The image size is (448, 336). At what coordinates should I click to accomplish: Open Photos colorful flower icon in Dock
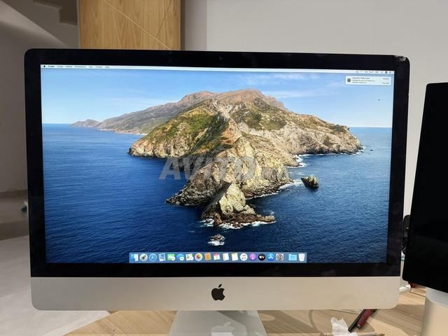click(199, 257)
